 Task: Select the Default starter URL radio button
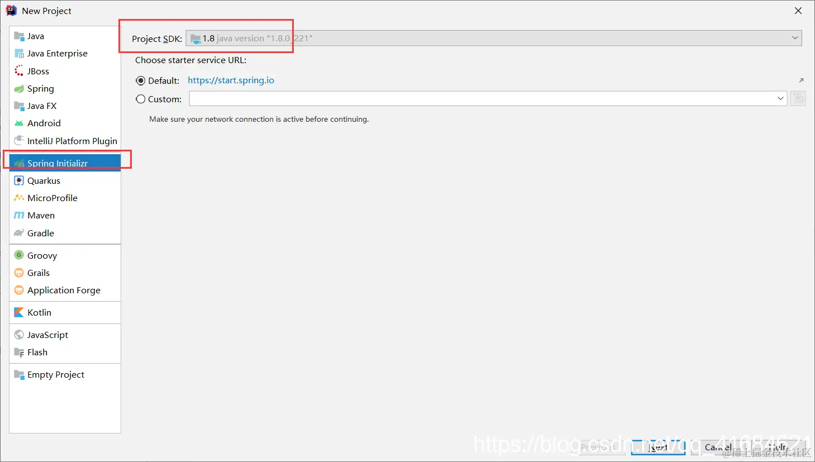pyautogui.click(x=141, y=81)
